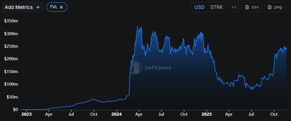The height and width of the screenshot is (121, 291).
Task: Click the file download icon beside .csv
Action: pos(247,7)
